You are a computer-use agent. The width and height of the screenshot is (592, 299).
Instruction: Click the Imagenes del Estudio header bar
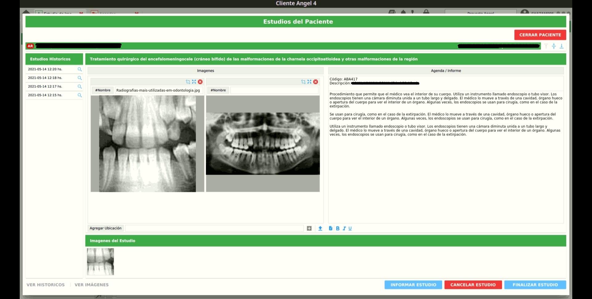click(326, 241)
